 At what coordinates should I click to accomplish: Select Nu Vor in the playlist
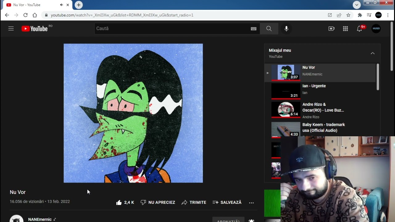(320, 72)
